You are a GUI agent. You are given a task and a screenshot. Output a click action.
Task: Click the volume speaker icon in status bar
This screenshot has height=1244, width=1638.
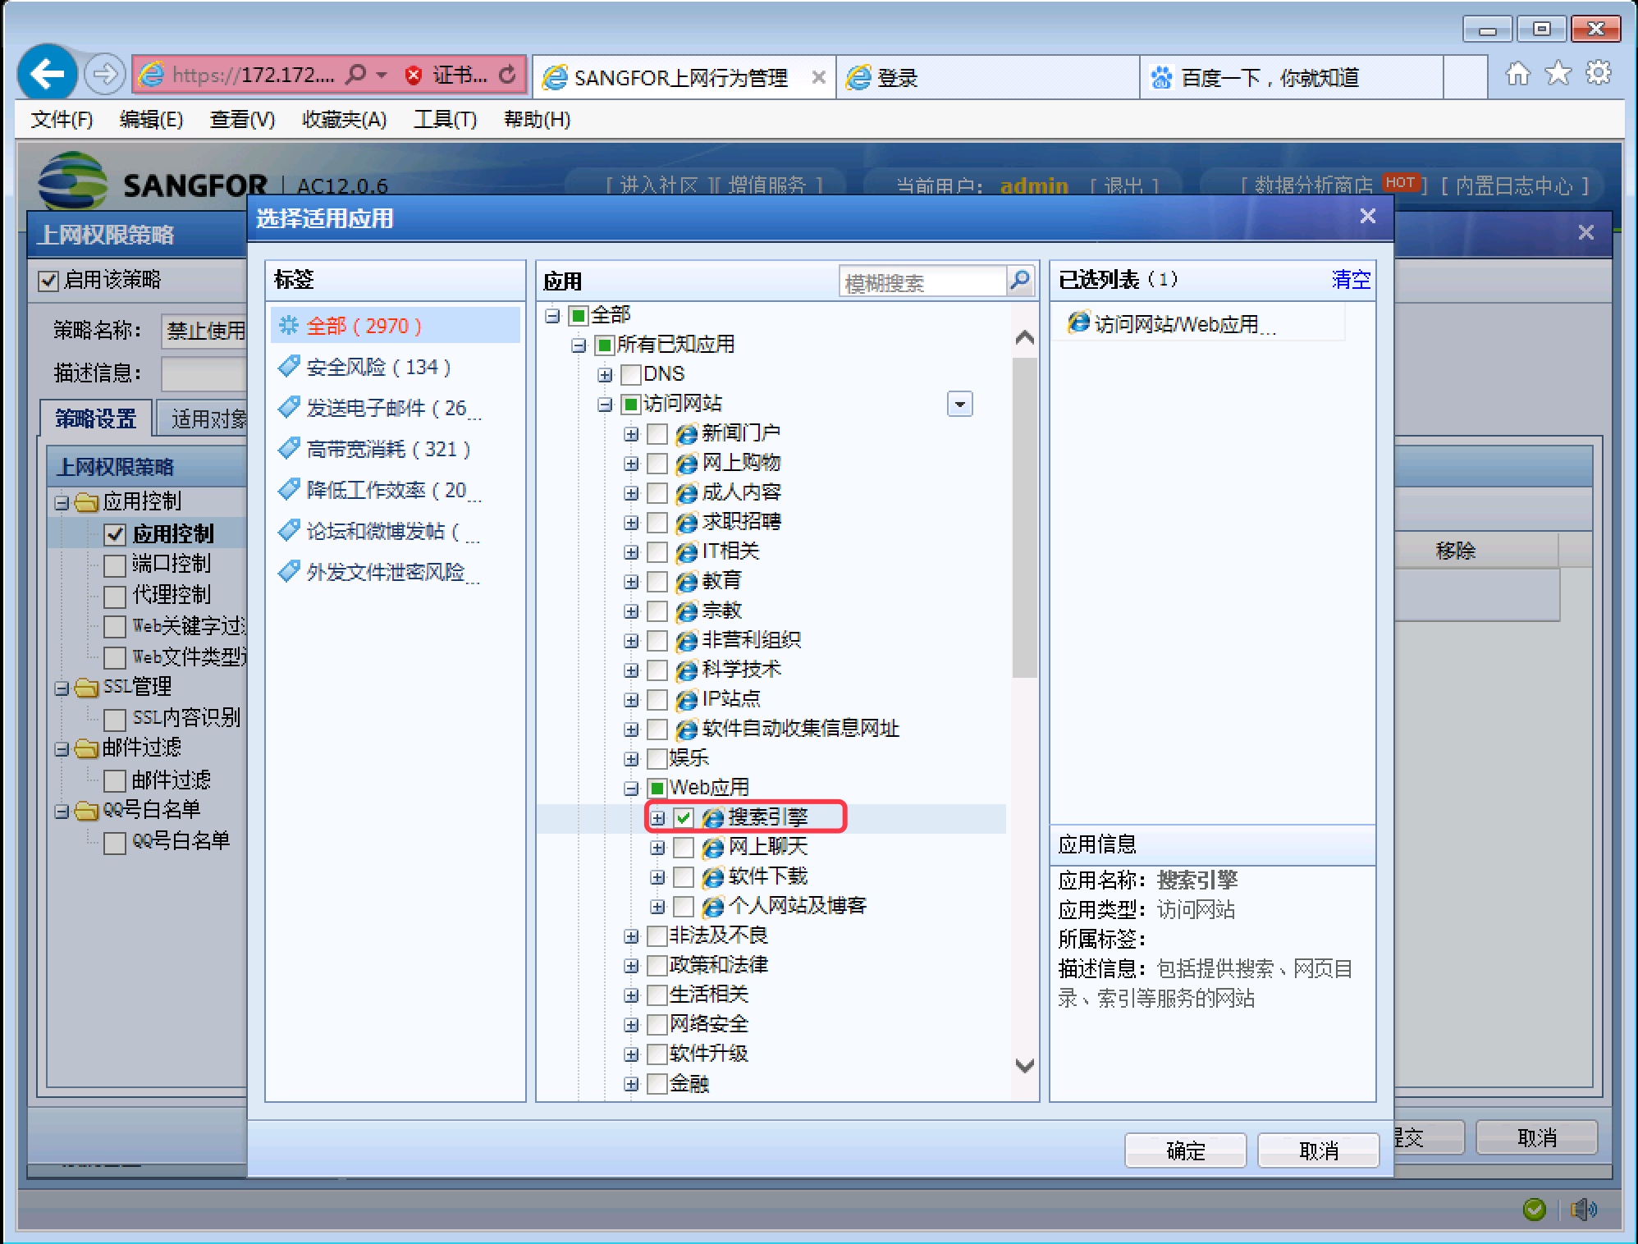pyautogui.click(x=1582, y=1209)
